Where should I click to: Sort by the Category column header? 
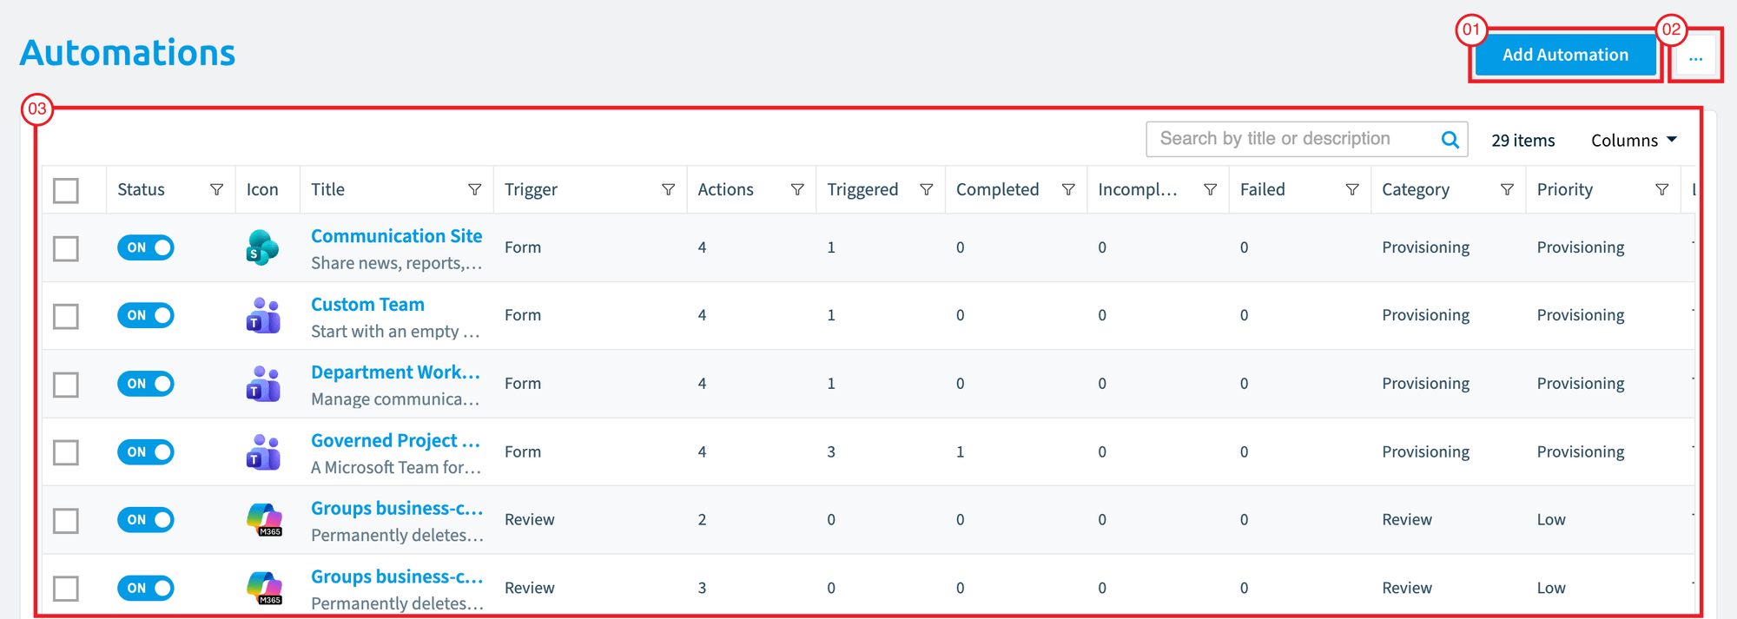click(x=1416, y=189)
